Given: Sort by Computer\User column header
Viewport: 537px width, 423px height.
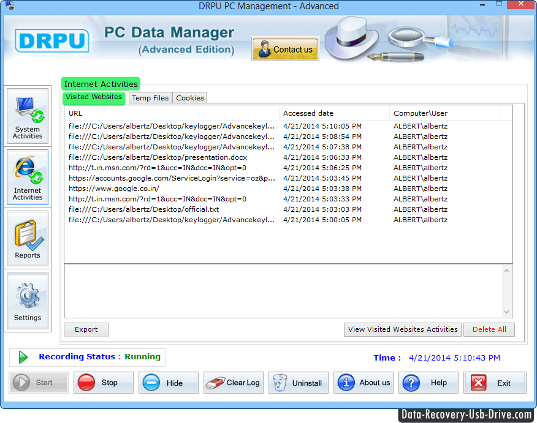Looking at the screenshot, I should (x=445, y=113).
